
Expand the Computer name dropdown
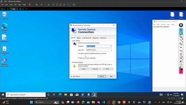click(x=110, y=46)
